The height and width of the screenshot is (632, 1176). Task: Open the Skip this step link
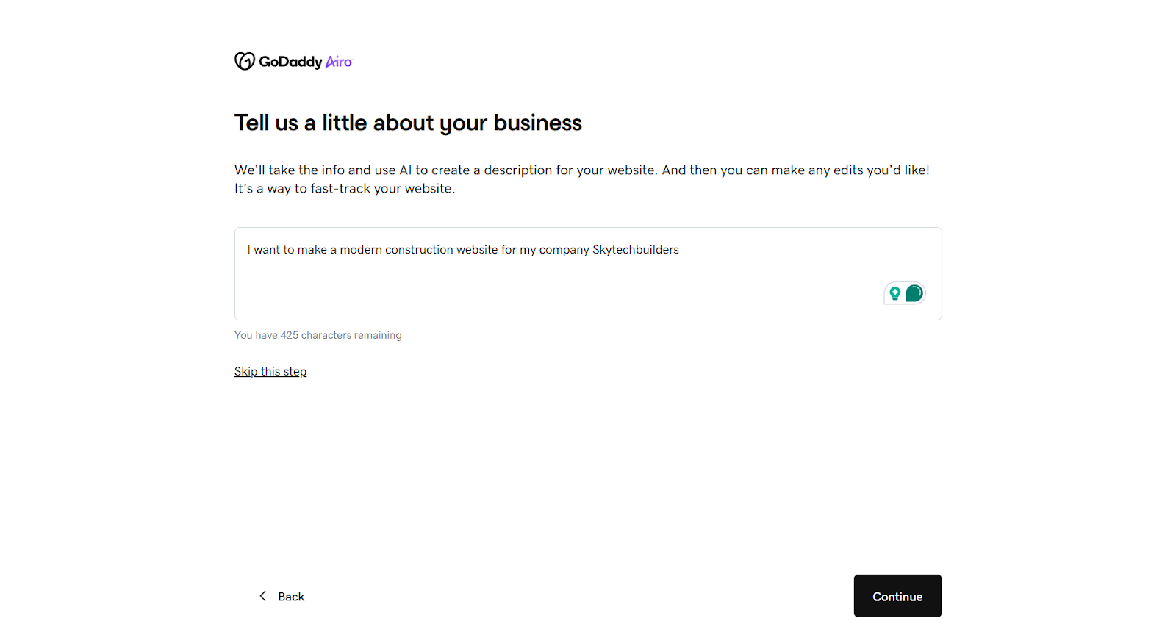point(270,371)
